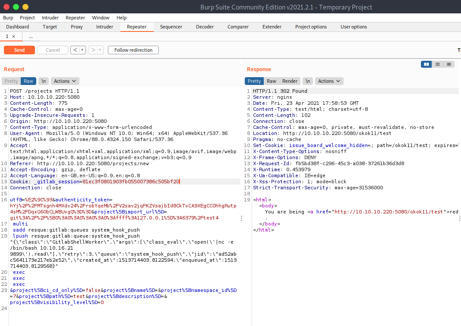Viewport: 461px width, 326px height.
Task: Select combined tabbed layout icon
Action: coord(448,64)
